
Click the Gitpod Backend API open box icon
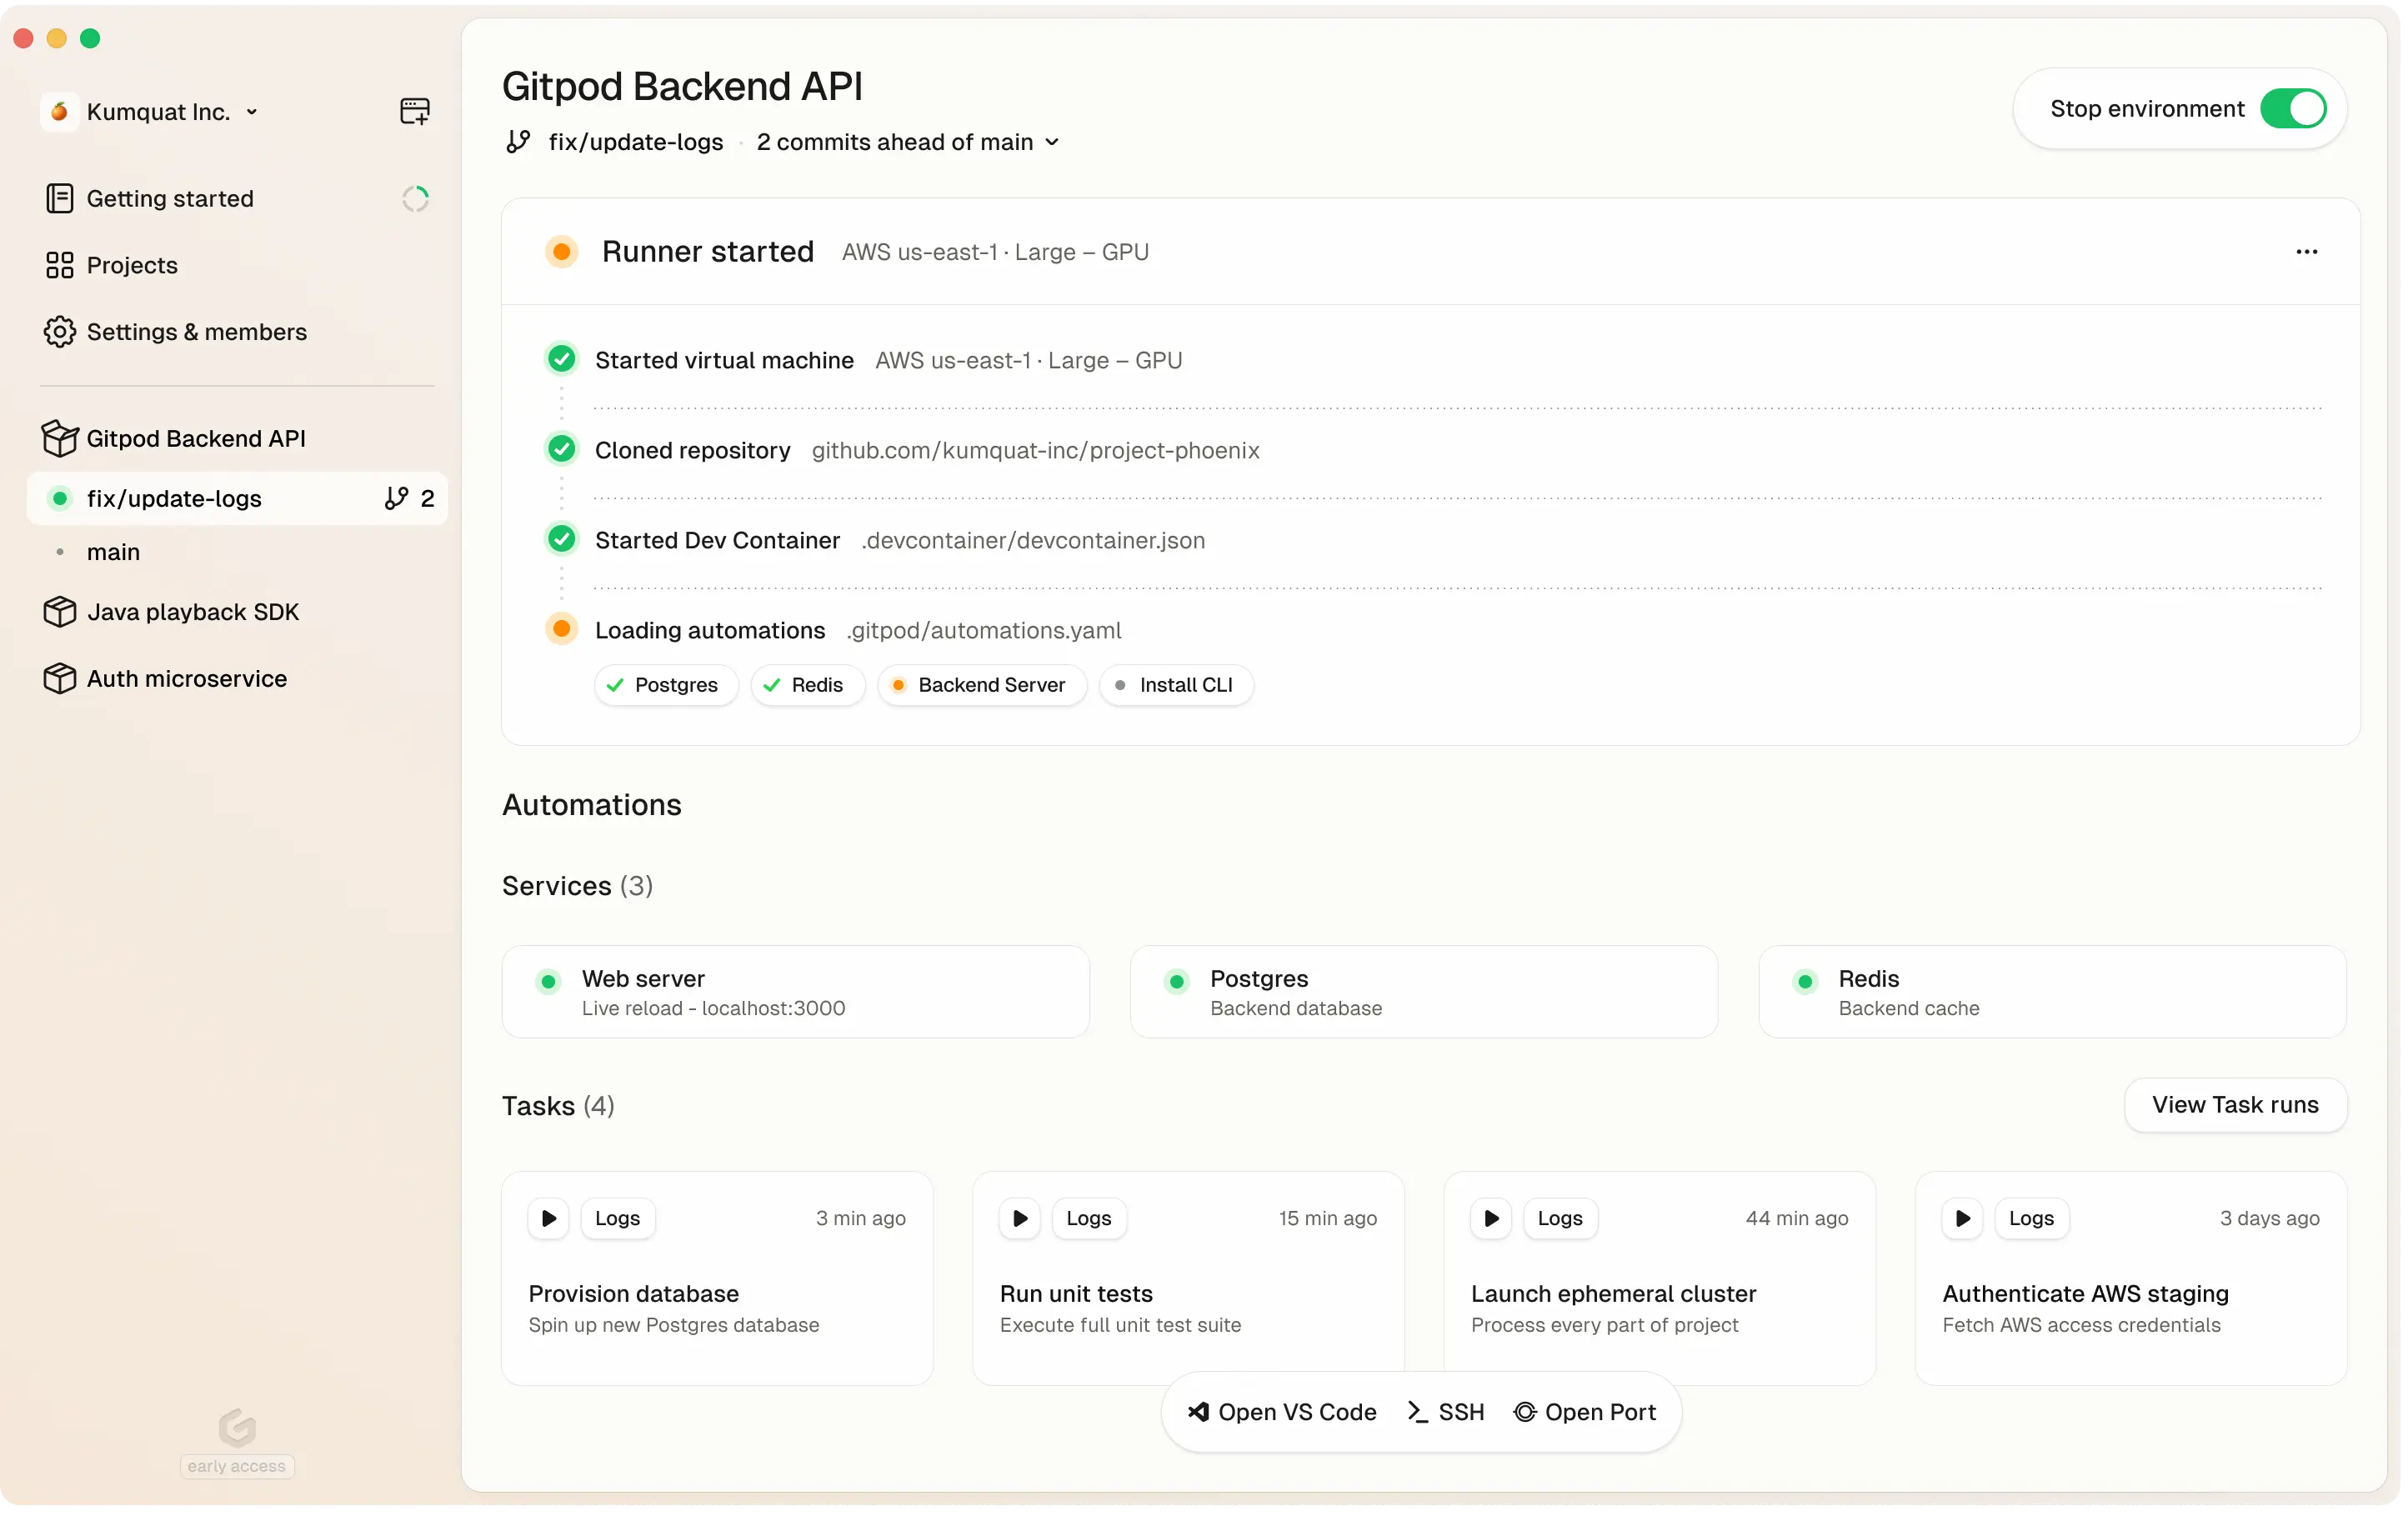[60, 439]
